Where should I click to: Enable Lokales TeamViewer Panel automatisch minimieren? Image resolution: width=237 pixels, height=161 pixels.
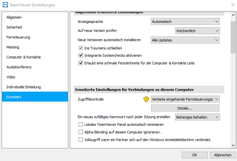tap(81, 124)
